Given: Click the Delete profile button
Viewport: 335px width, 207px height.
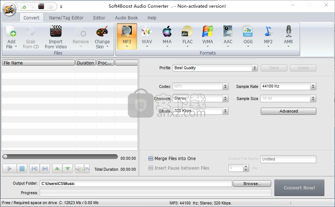Looking at the screenshot, I should (x=303, y=68).
